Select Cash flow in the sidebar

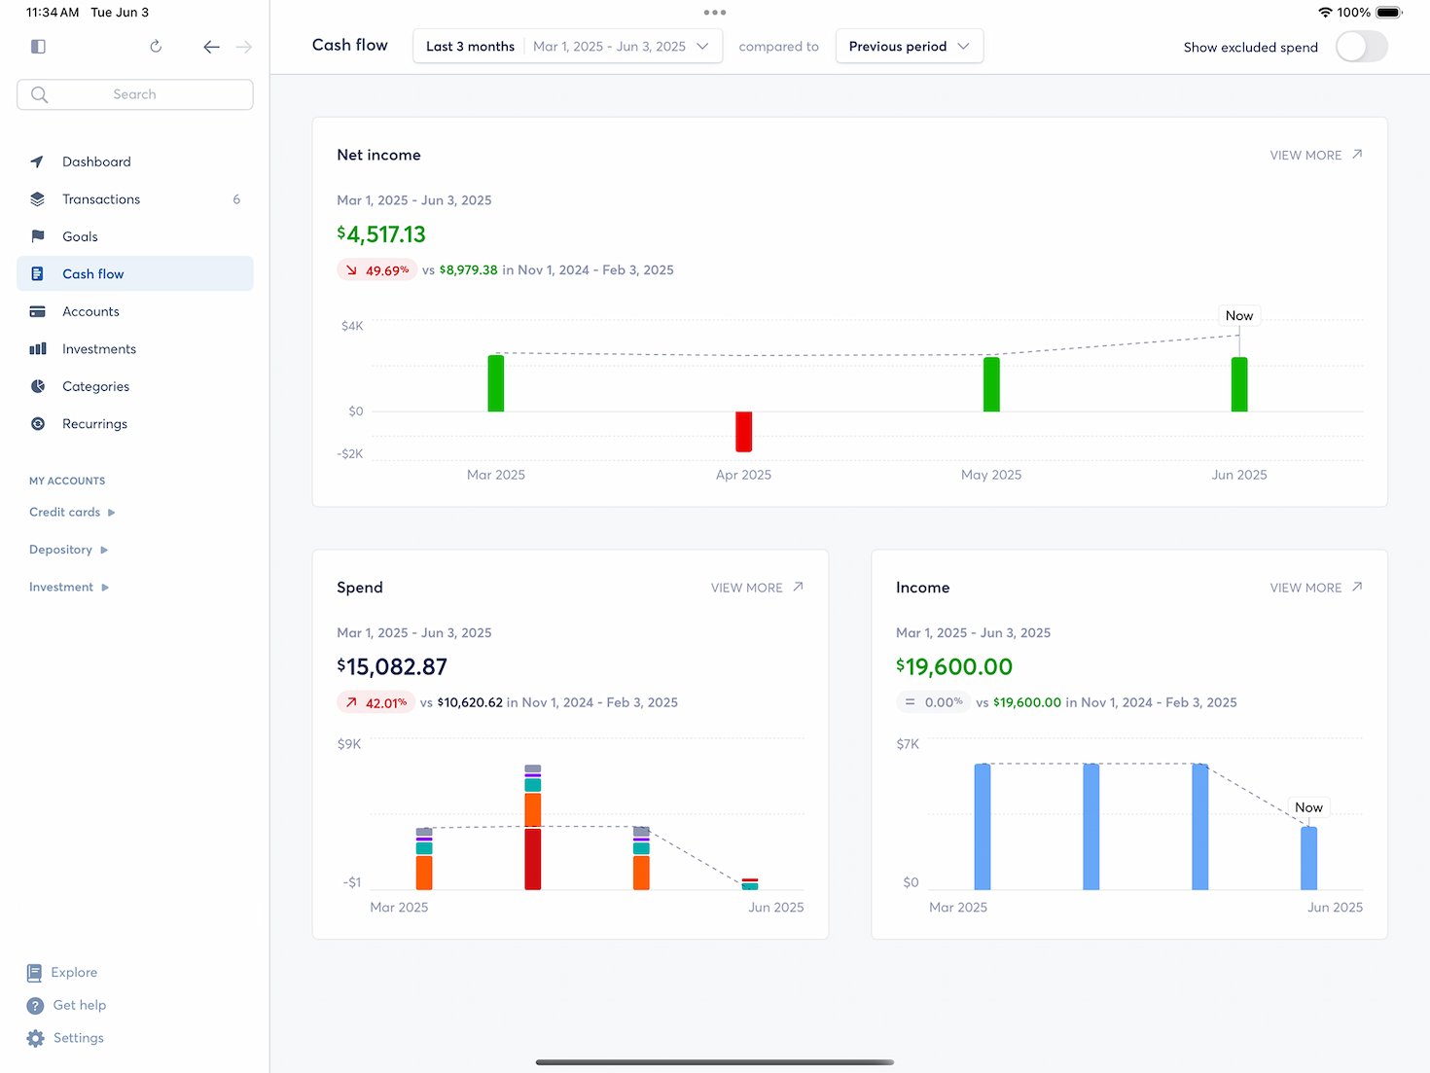click(93, 273)
